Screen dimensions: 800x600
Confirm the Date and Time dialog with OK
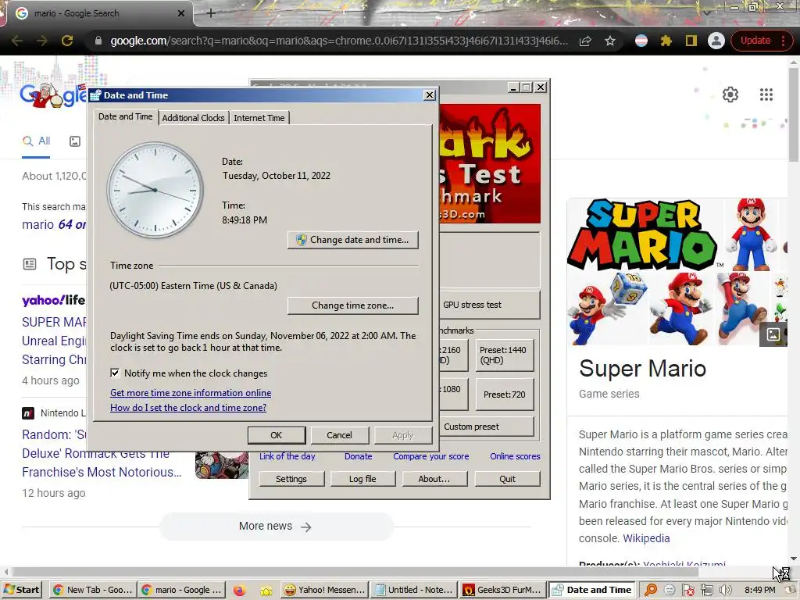[x=277, y=435]
